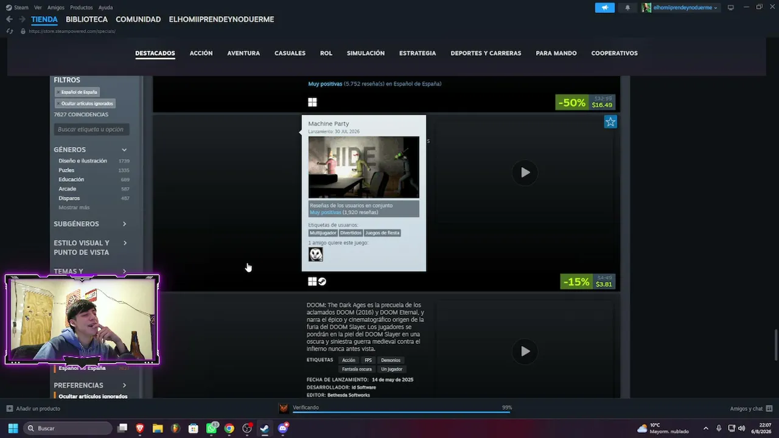This screenshot has width=779, height=438.
Task: Click the Steam icon in the taskbar
Action: point(265,428)
